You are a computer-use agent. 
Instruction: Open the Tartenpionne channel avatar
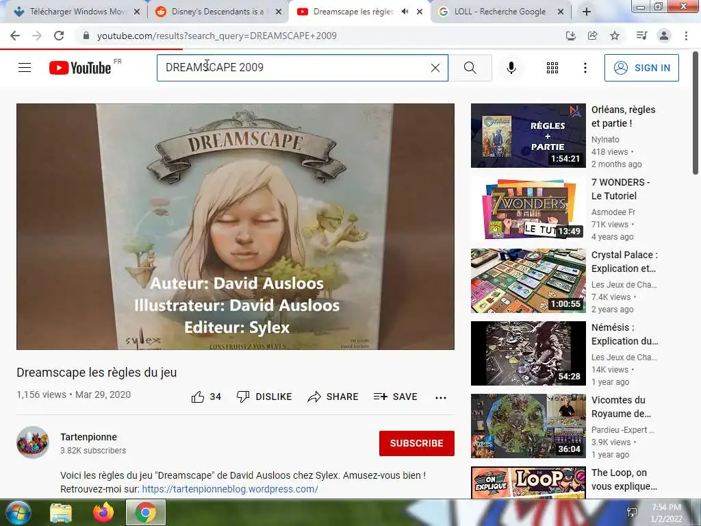click(33, 442)
